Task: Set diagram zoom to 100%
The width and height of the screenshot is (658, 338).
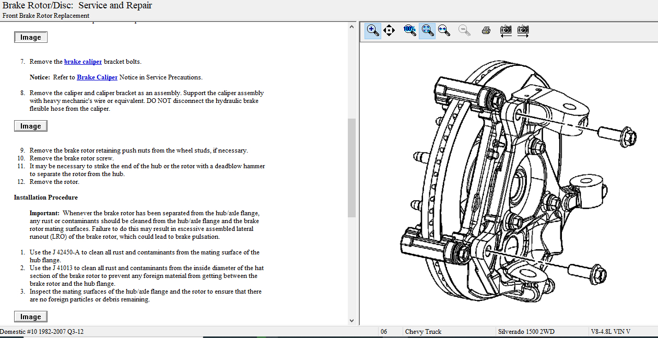Action: point(409,31)
